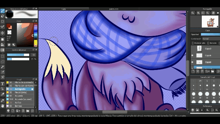Screen dimensions: 220x124
Task: Click brush size value field 50
Action: click(34, 55)
